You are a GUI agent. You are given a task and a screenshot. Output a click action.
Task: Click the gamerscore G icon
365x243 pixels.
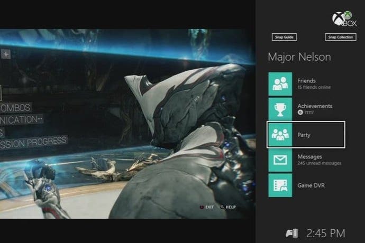coord(300,113)
